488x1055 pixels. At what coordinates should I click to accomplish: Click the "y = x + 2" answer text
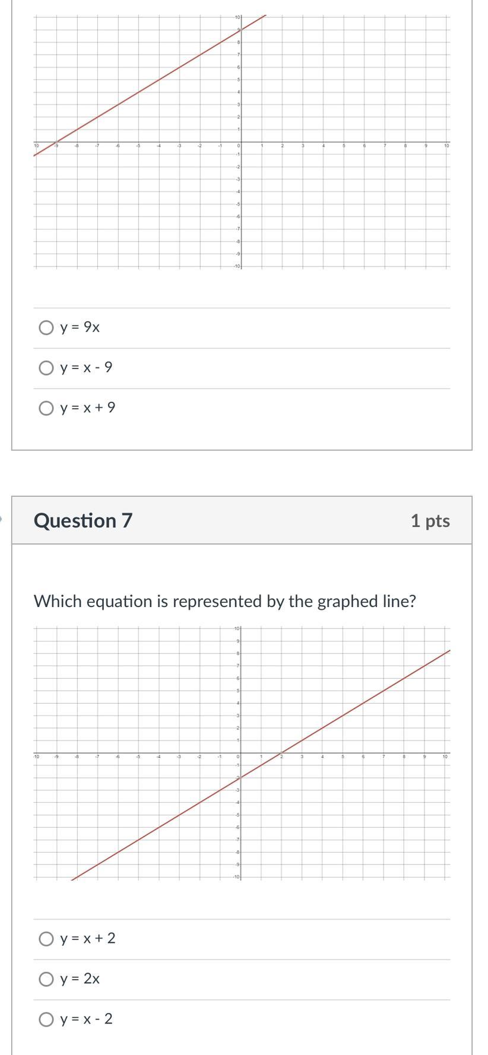pos(88,938)
